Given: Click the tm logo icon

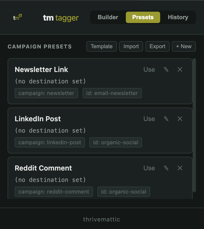Looking at the screenshot, I should tap(17, 17).
